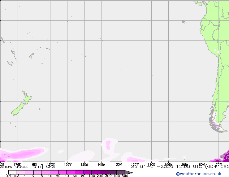This screenshot has width=229, height=177.
Task: Select the 100–200 cm legend swatch
Action: (96, 172)
